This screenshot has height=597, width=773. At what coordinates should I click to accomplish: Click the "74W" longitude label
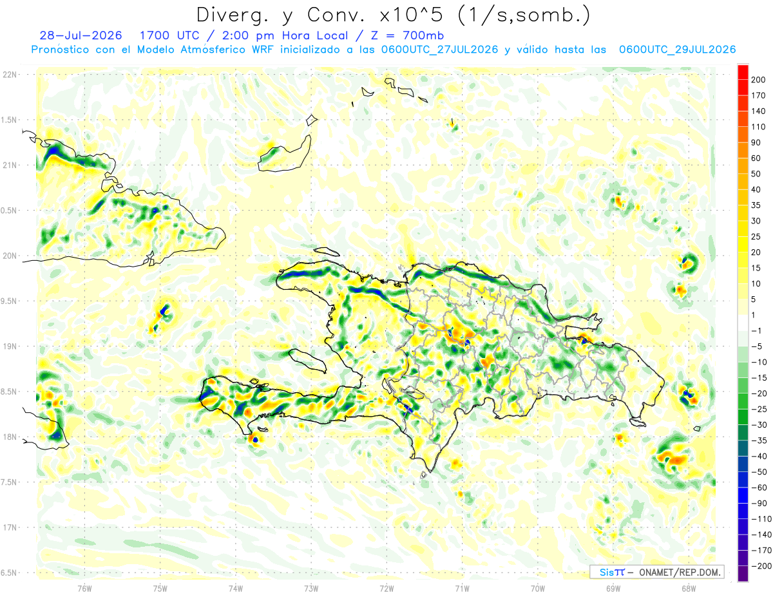[x=235, y=589]
